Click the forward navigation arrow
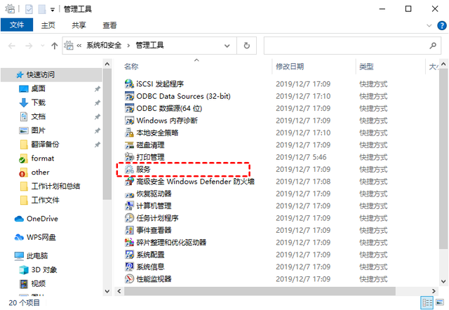This screenshot has width=449, height=310. pos(29,46)
